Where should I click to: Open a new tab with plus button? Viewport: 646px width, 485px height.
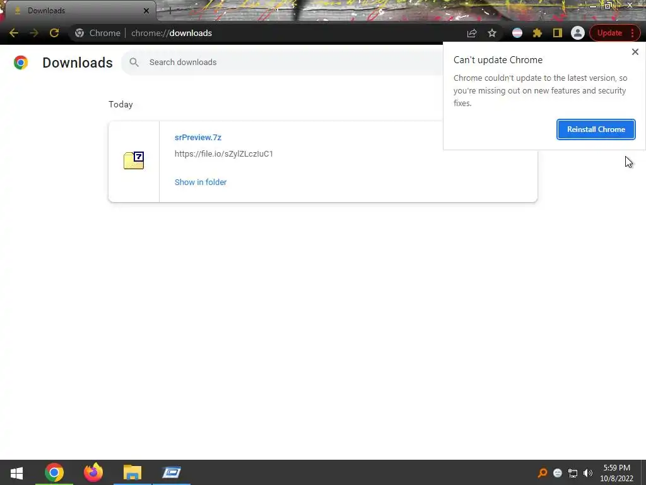tap(170, 11)
